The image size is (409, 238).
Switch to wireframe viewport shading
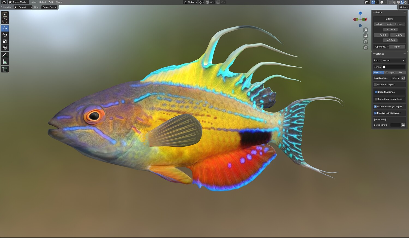pyautogui.click(x=395, y=2)
